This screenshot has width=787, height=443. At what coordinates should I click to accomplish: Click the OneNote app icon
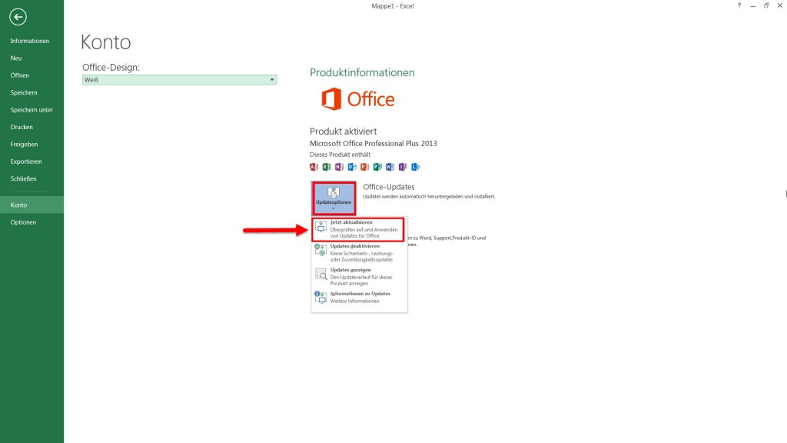(339, 166)
